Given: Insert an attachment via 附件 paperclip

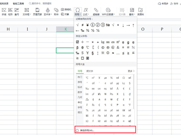Looking at the screenshot, I should [56, 12].
